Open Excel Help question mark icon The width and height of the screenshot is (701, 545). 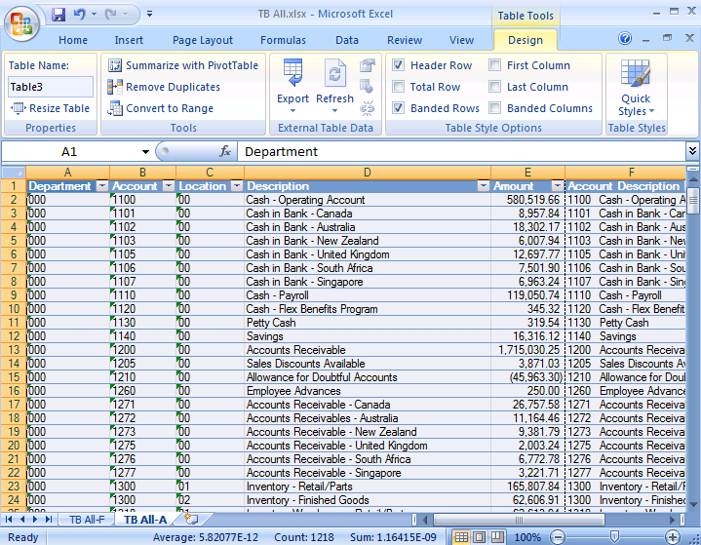pyautogui.click(x=625, y=39)
